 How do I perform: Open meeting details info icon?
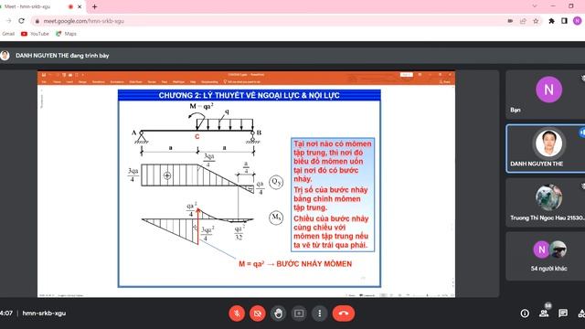[525, 313]
